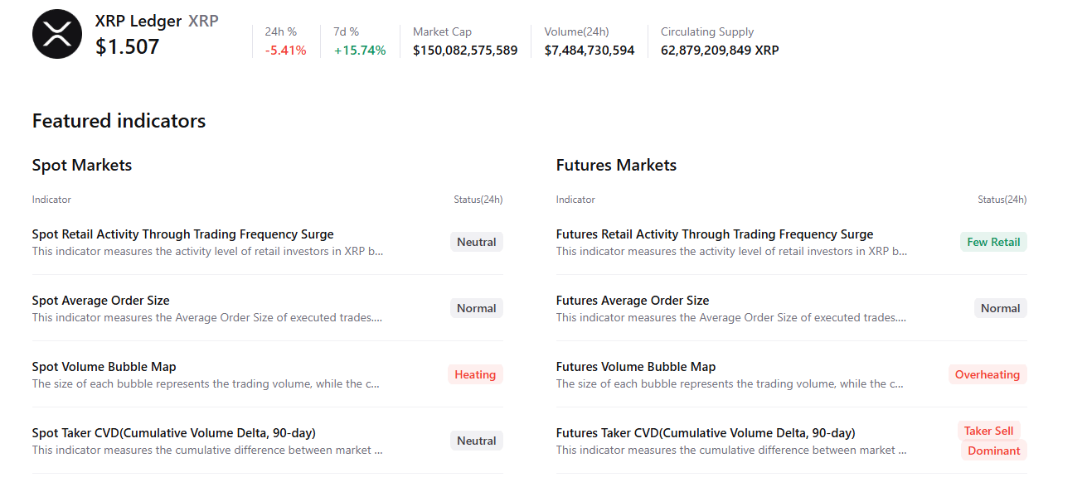Click the Few Retail status badge
Viewport: 1087px width, 482px height.
pos(993,242)
